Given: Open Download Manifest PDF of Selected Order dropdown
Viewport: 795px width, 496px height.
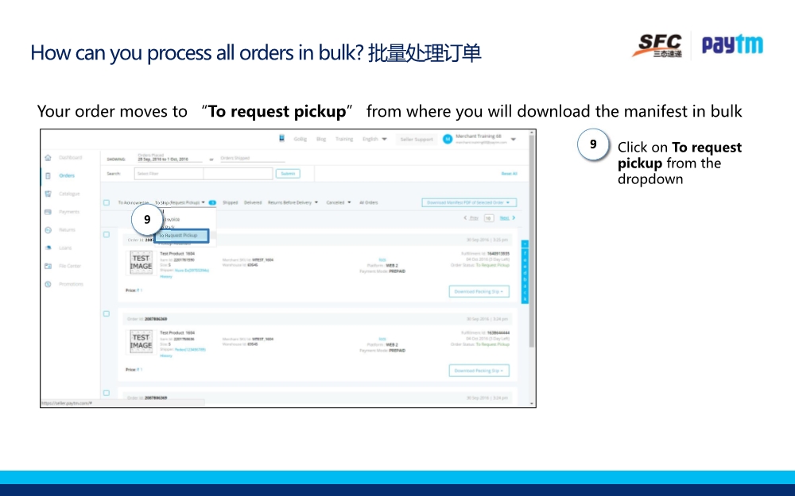Looking at the screenshot, I should (x=471, y=202).
